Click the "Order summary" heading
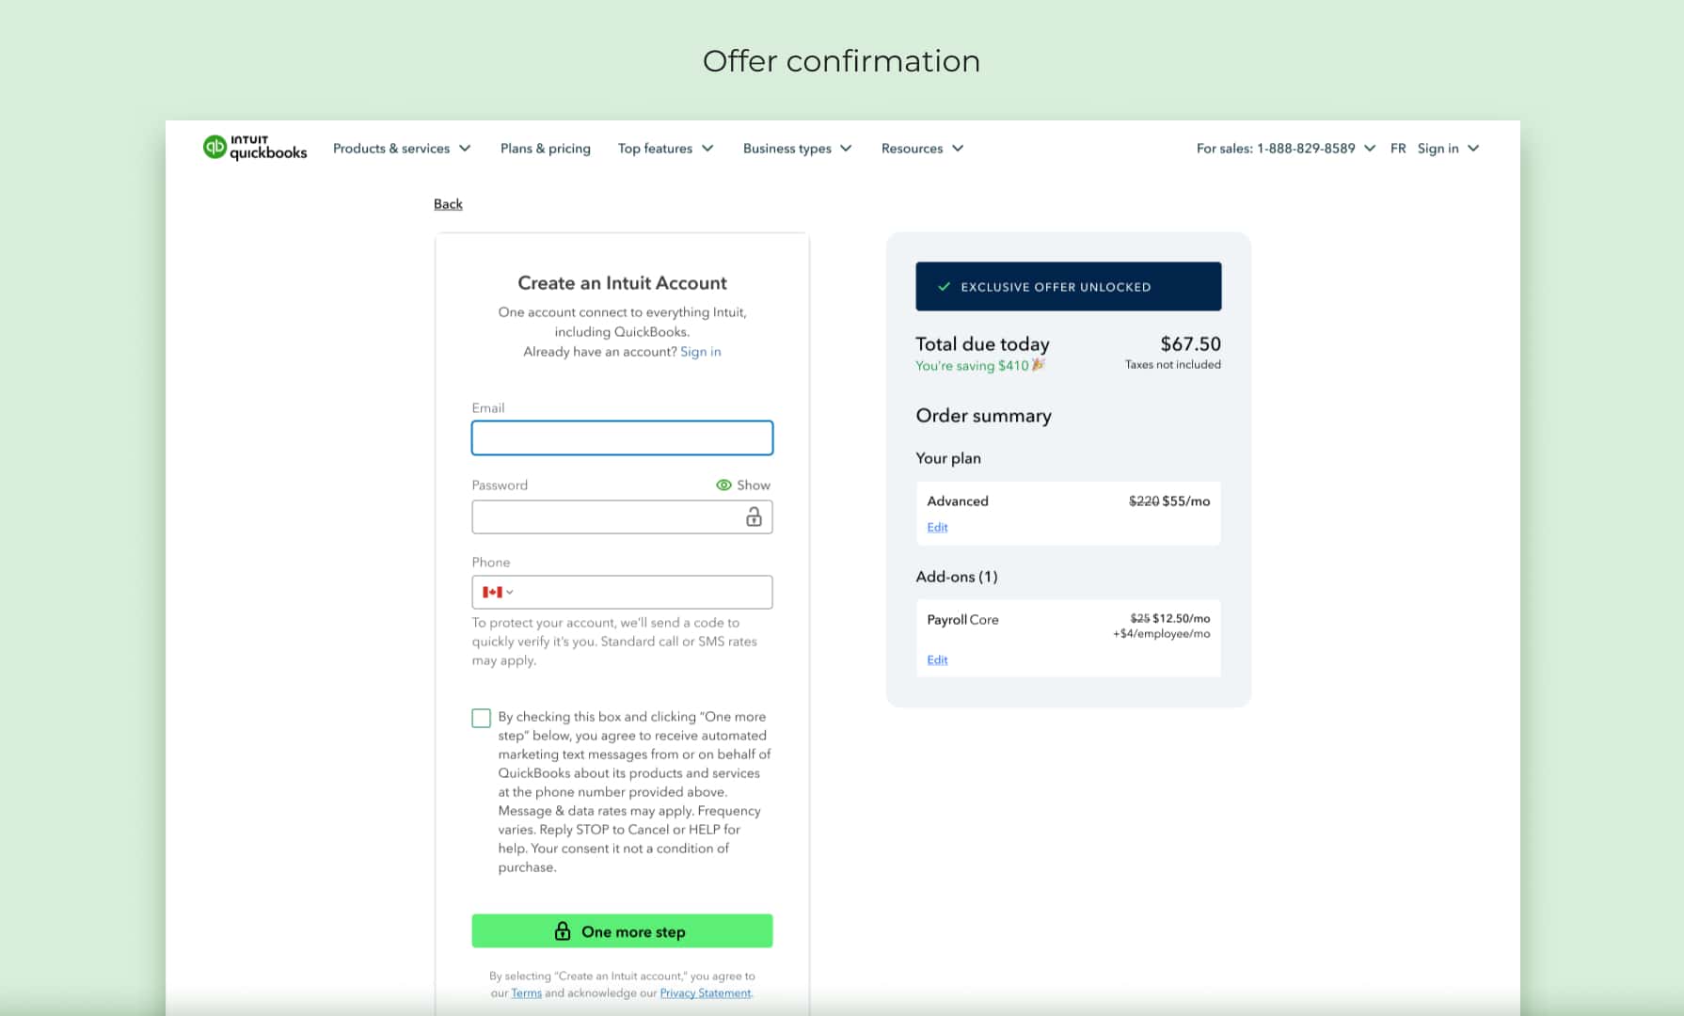This screenshot has width=1684, height=1016. click(984, 416)
